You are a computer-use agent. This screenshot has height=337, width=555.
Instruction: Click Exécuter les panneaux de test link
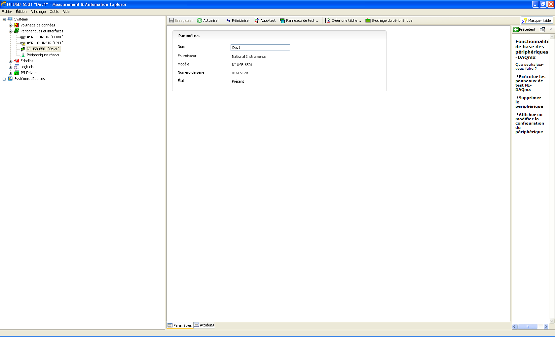coord(530,83)
